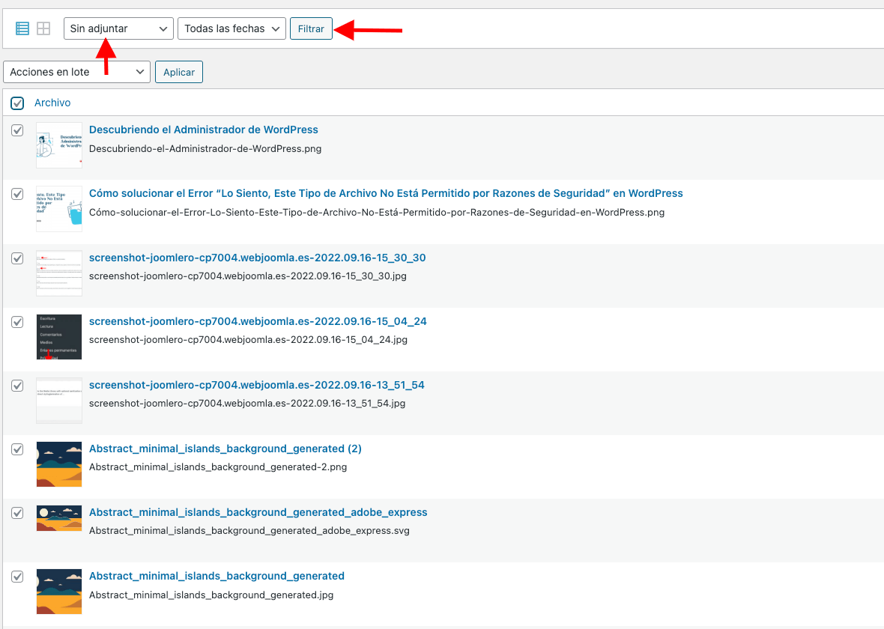Click thumbnail of screenshot 13_51_54
Screen dimensions: 884x629
coord(59,401)
